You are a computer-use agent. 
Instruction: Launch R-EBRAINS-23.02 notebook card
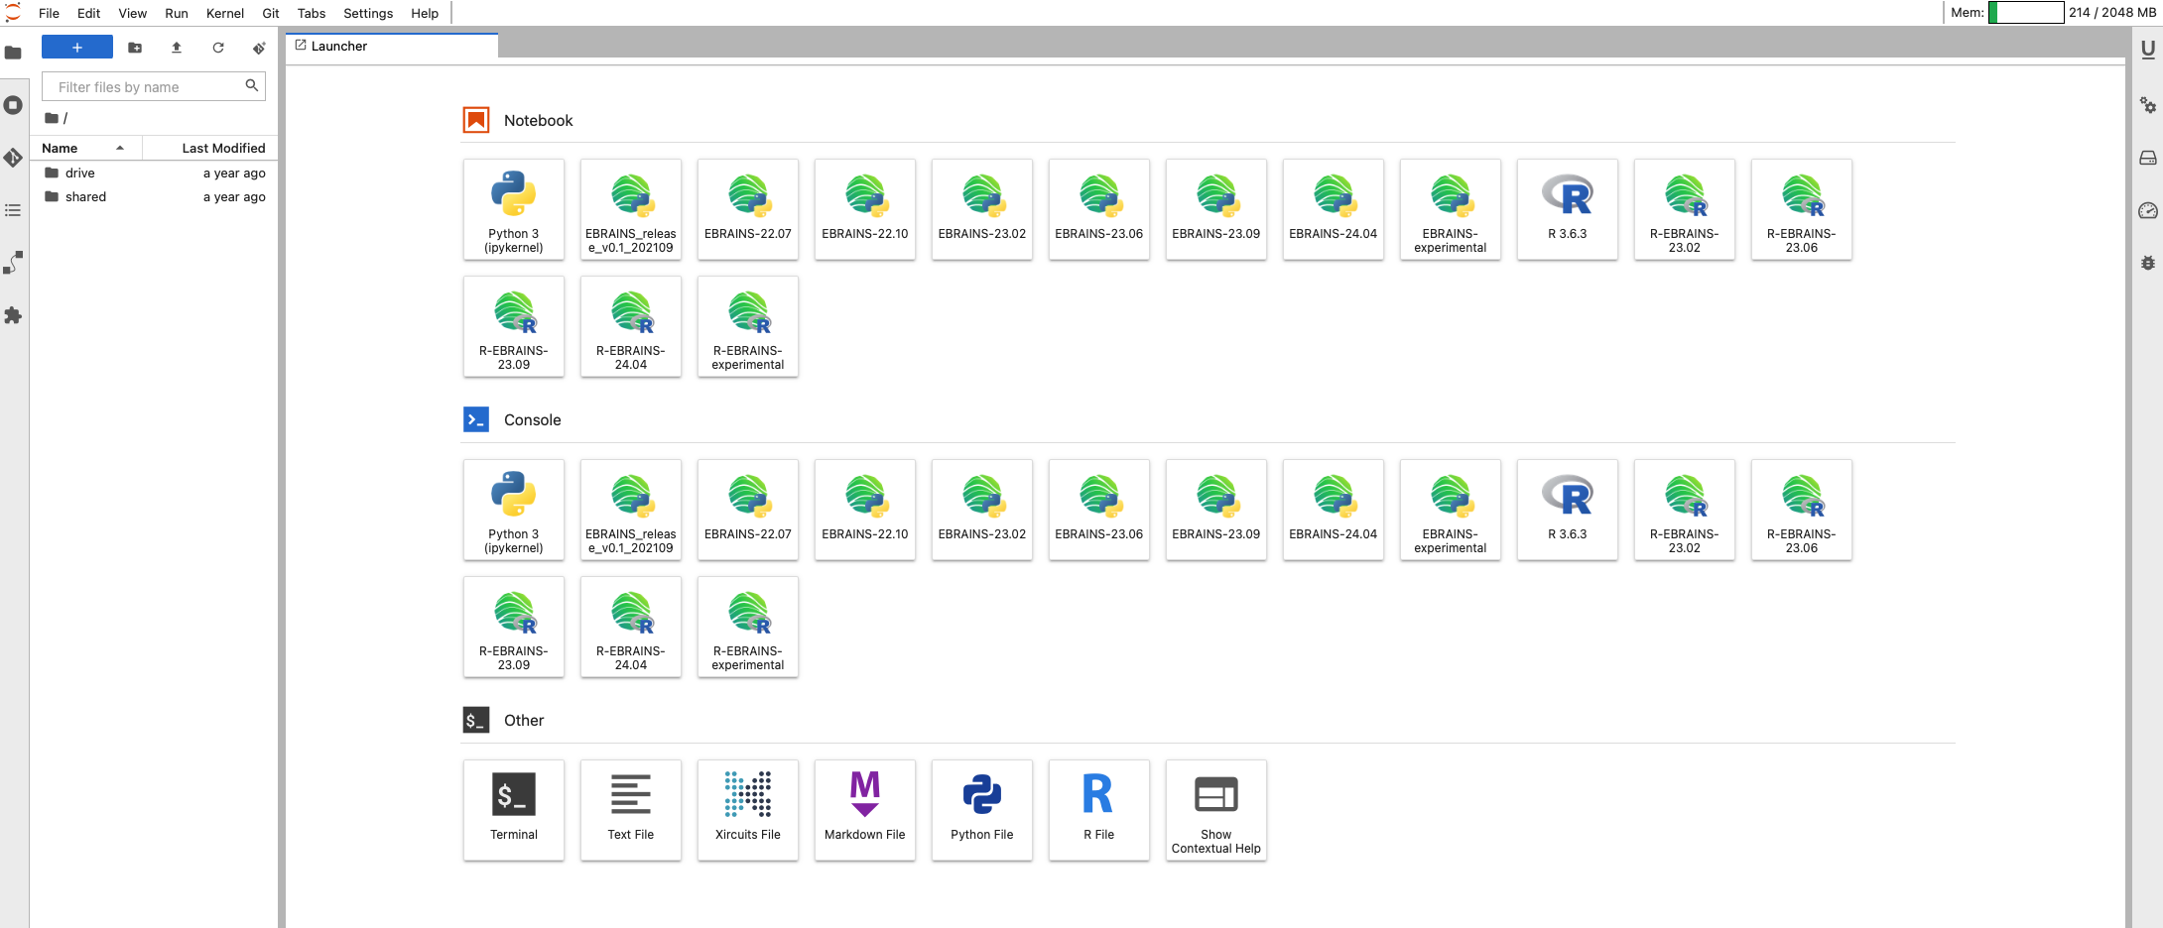[1685, 209]
